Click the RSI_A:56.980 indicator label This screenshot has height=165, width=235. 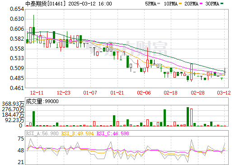click(42, 133)
